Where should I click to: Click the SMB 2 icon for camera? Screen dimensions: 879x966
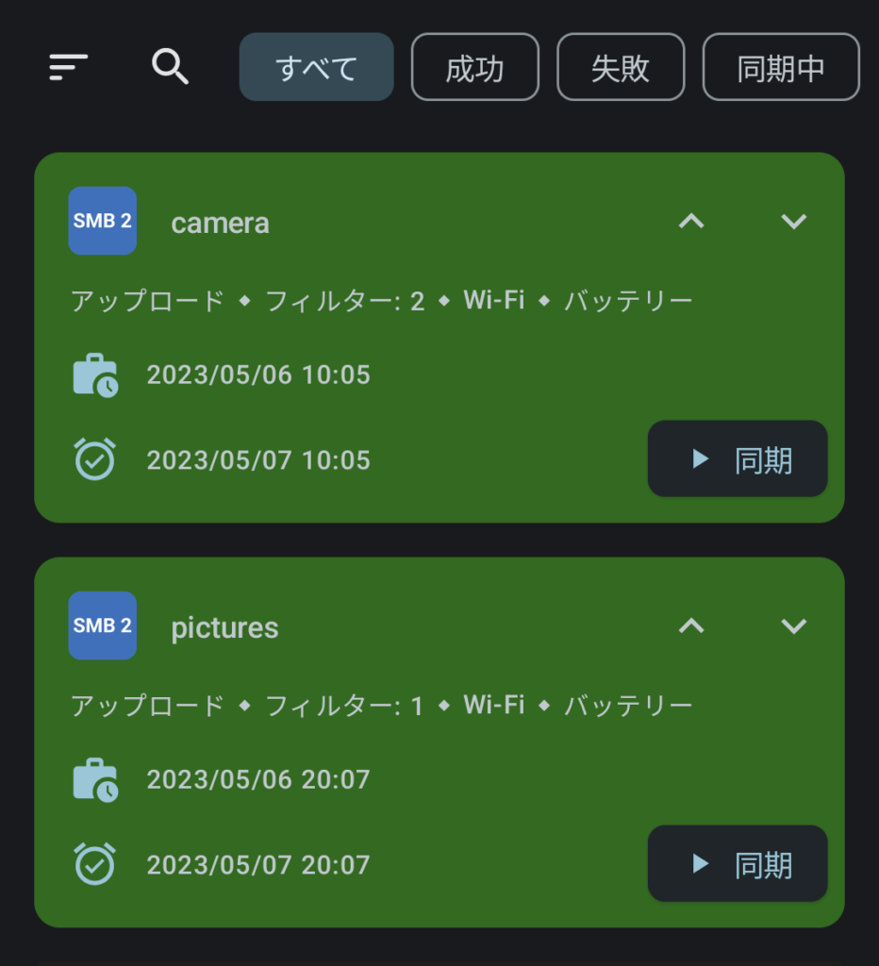coord(103,221)
